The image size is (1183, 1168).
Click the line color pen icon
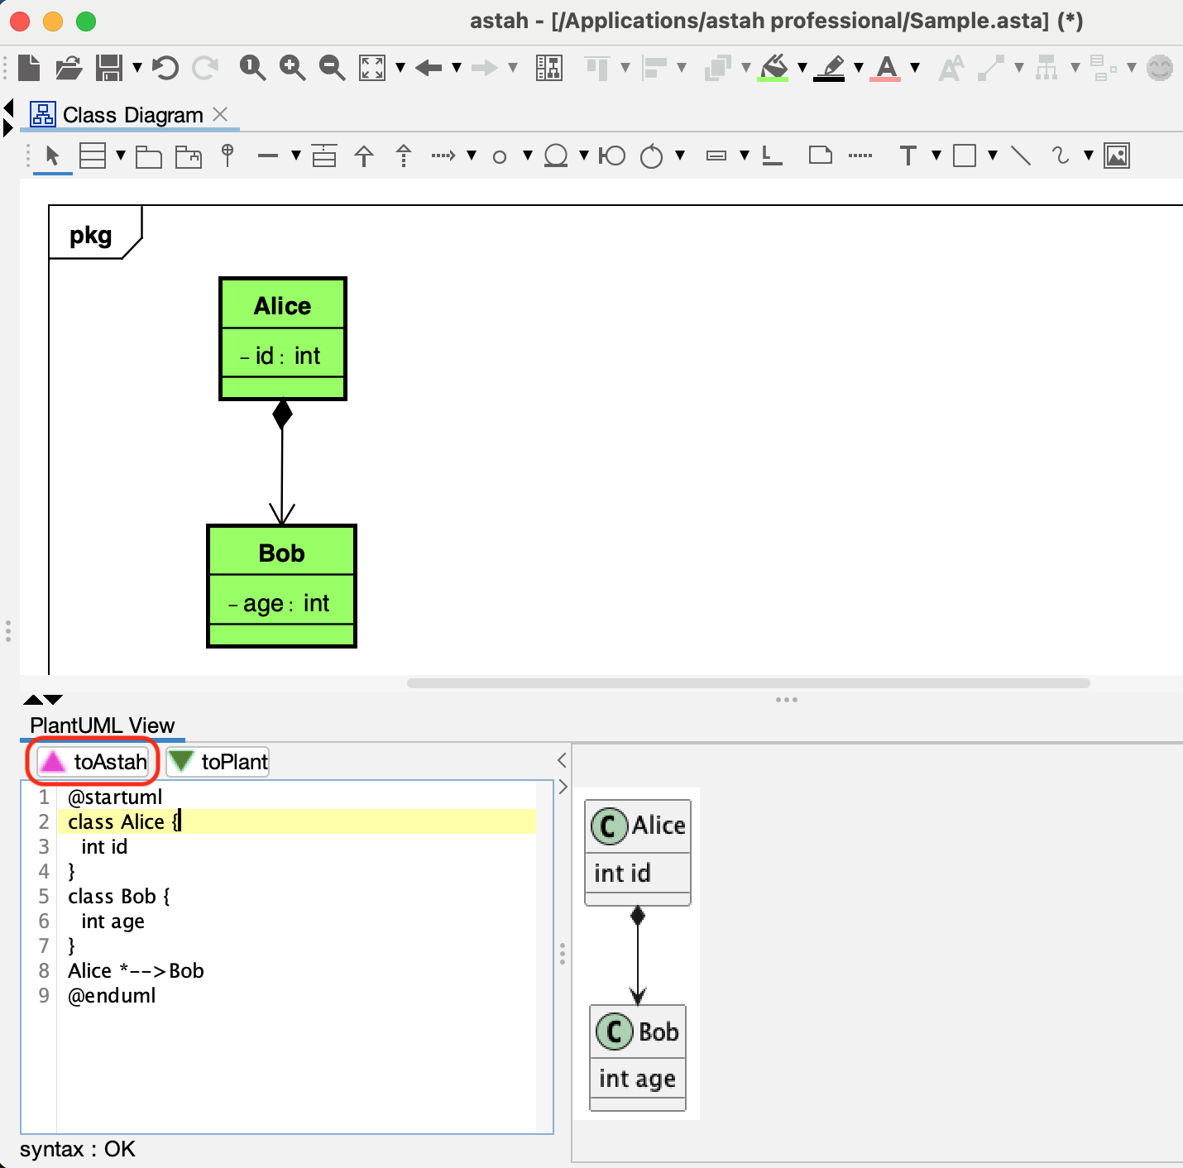pyautogui.click(x=830, y=68)
